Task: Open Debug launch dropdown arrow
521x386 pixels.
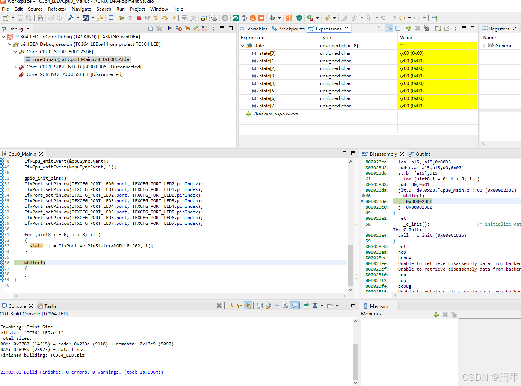Action: tap(279, 18)
